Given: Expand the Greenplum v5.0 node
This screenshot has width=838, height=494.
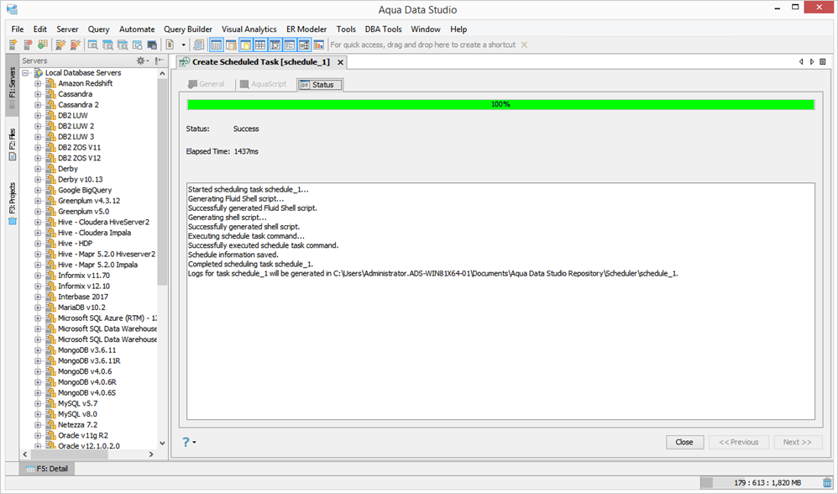Looking at the screenshot, I should [38, 212].
